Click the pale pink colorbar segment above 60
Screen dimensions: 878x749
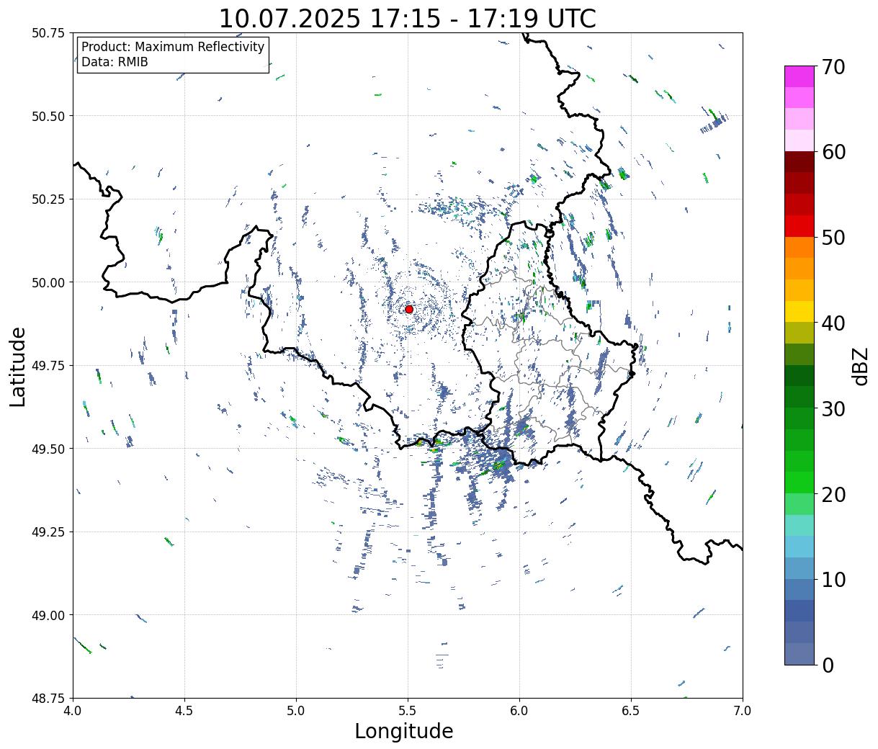pos(799,140)
